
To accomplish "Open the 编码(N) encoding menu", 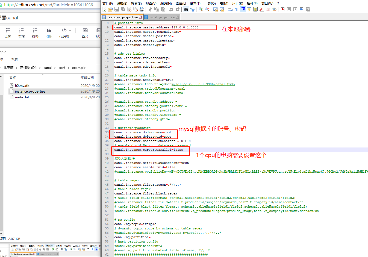I will click(166, 3).
